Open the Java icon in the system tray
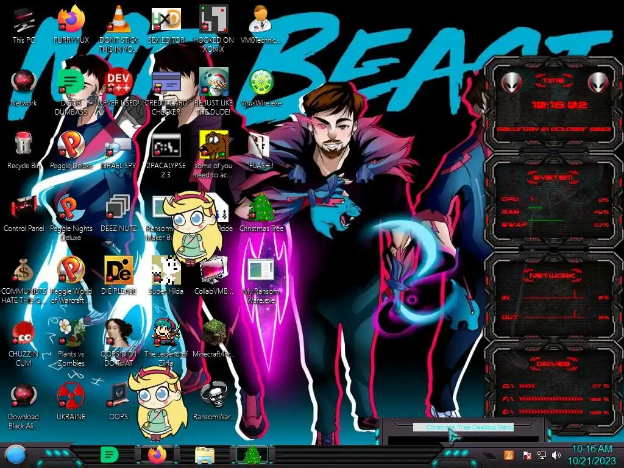The image size is (624, 468). pos(509,455)
